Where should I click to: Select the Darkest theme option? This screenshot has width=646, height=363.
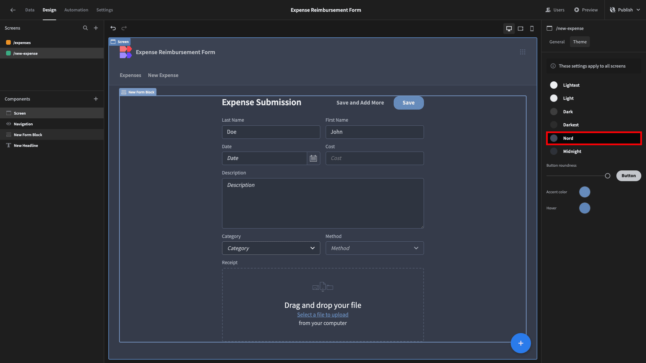pyautogui.click(x=594, y=125)
